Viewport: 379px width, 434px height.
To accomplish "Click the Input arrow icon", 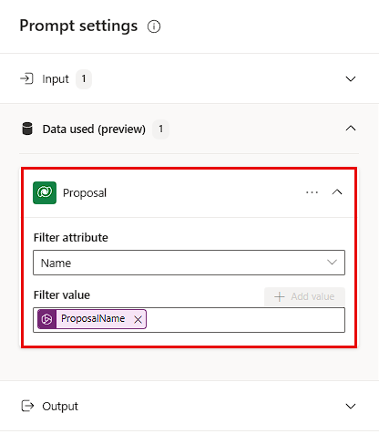I will pyautogui.click(x=26, y=78).
